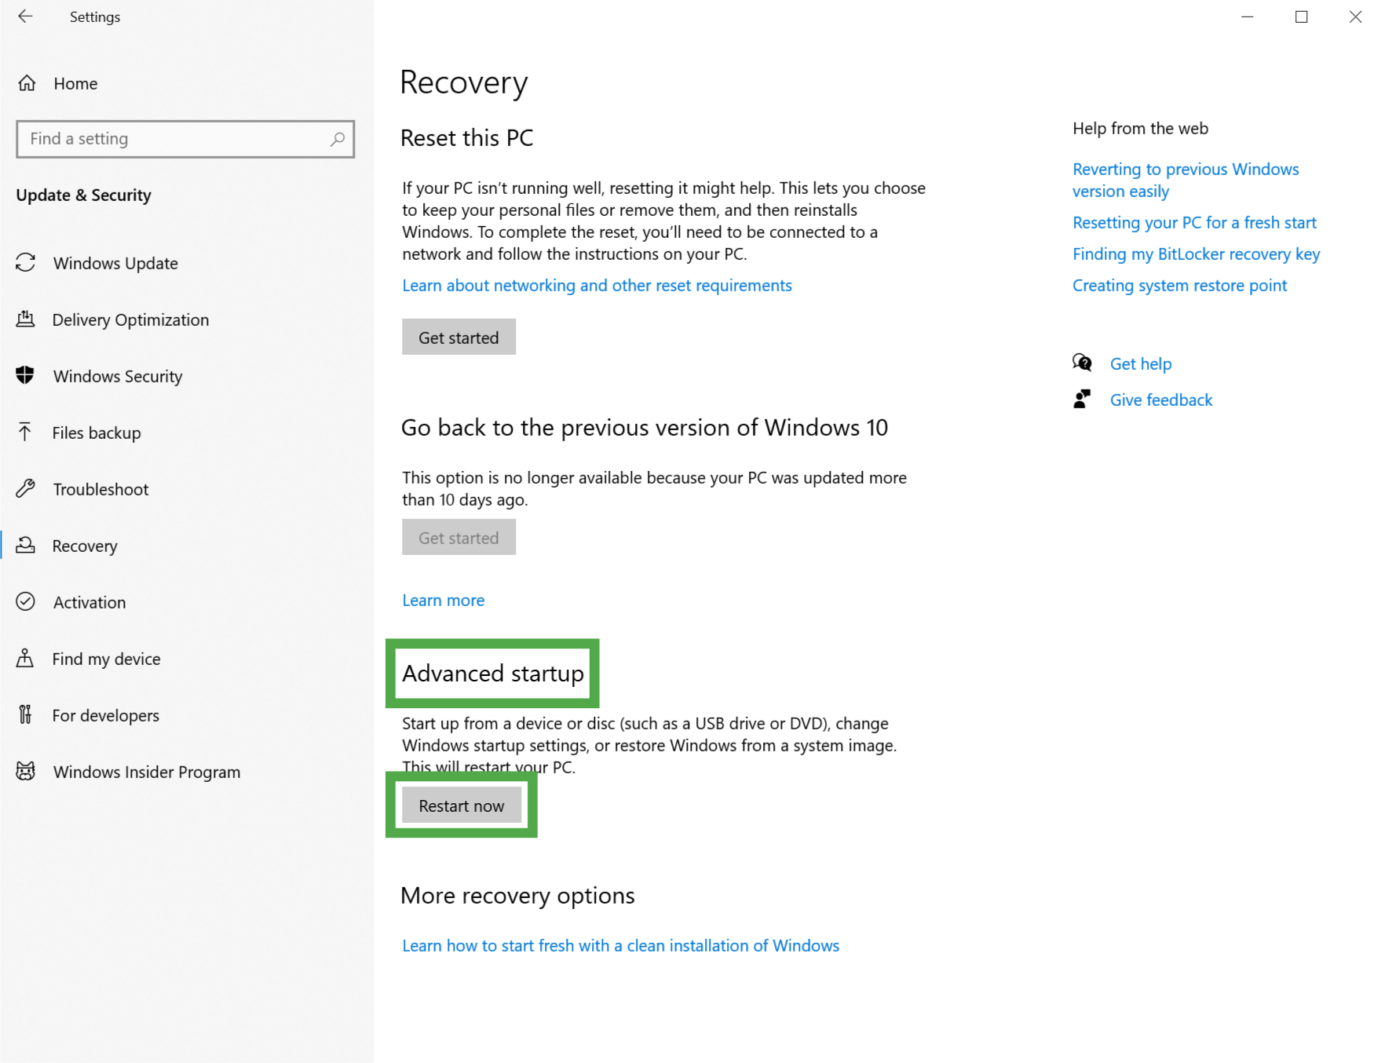The image size is (1381, 1063).
Task: Maximize the Settings window
Action: [x=1301, y=16]
